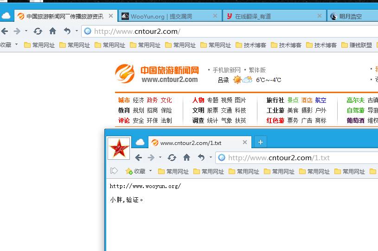
Task: Click back arrow in top browser window
Action: (x=5, y=31)
